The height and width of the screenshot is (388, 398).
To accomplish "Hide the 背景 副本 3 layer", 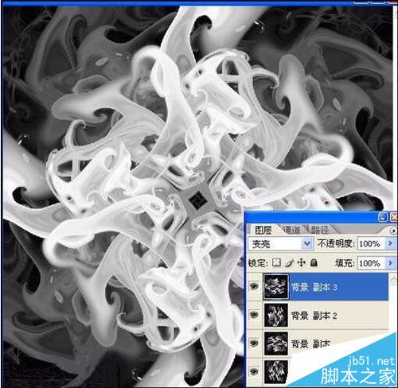I will pos(254,286).
